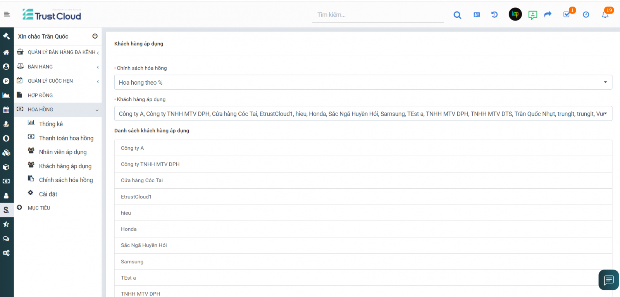The image size is (620, 297).
Task: Open Thanh toán hoa hồng menu item
Action: pyautogui.click(x=66, y=138)
